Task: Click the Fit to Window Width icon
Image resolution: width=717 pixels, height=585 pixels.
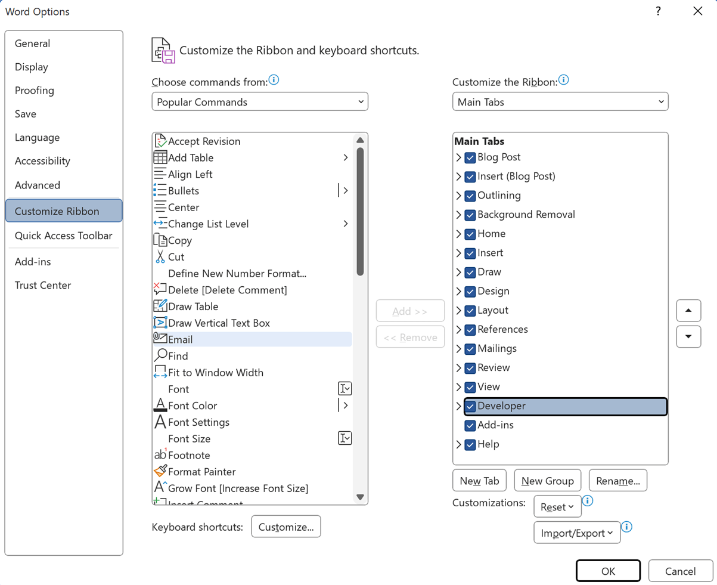Action: click(160, 373)
